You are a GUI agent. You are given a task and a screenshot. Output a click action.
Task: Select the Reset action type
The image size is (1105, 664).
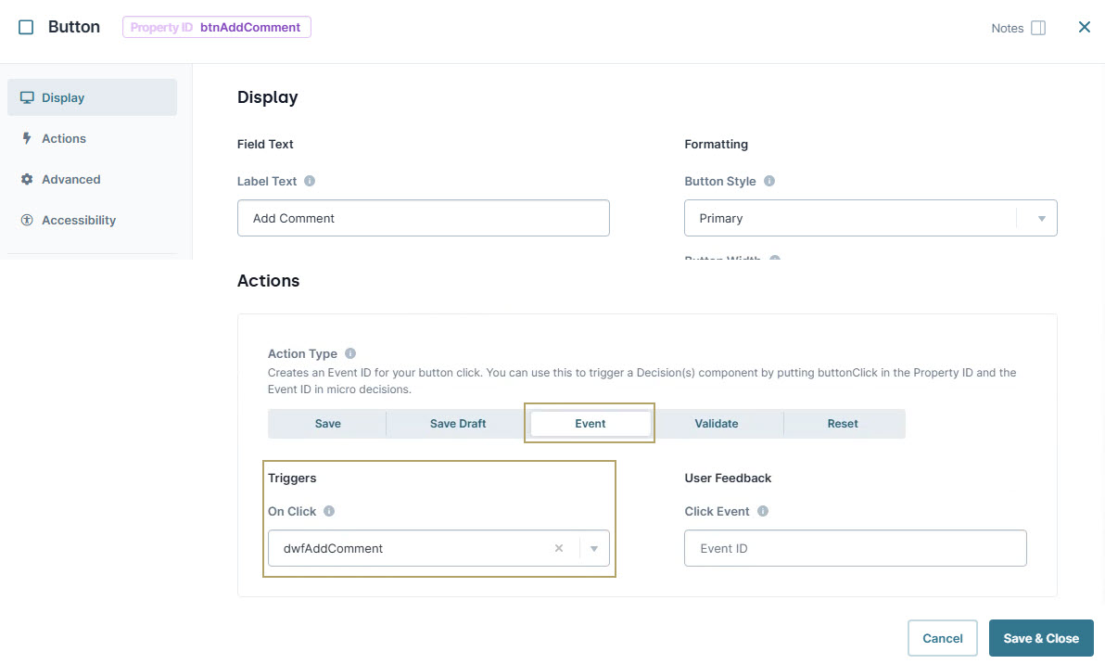pos(842,423)
